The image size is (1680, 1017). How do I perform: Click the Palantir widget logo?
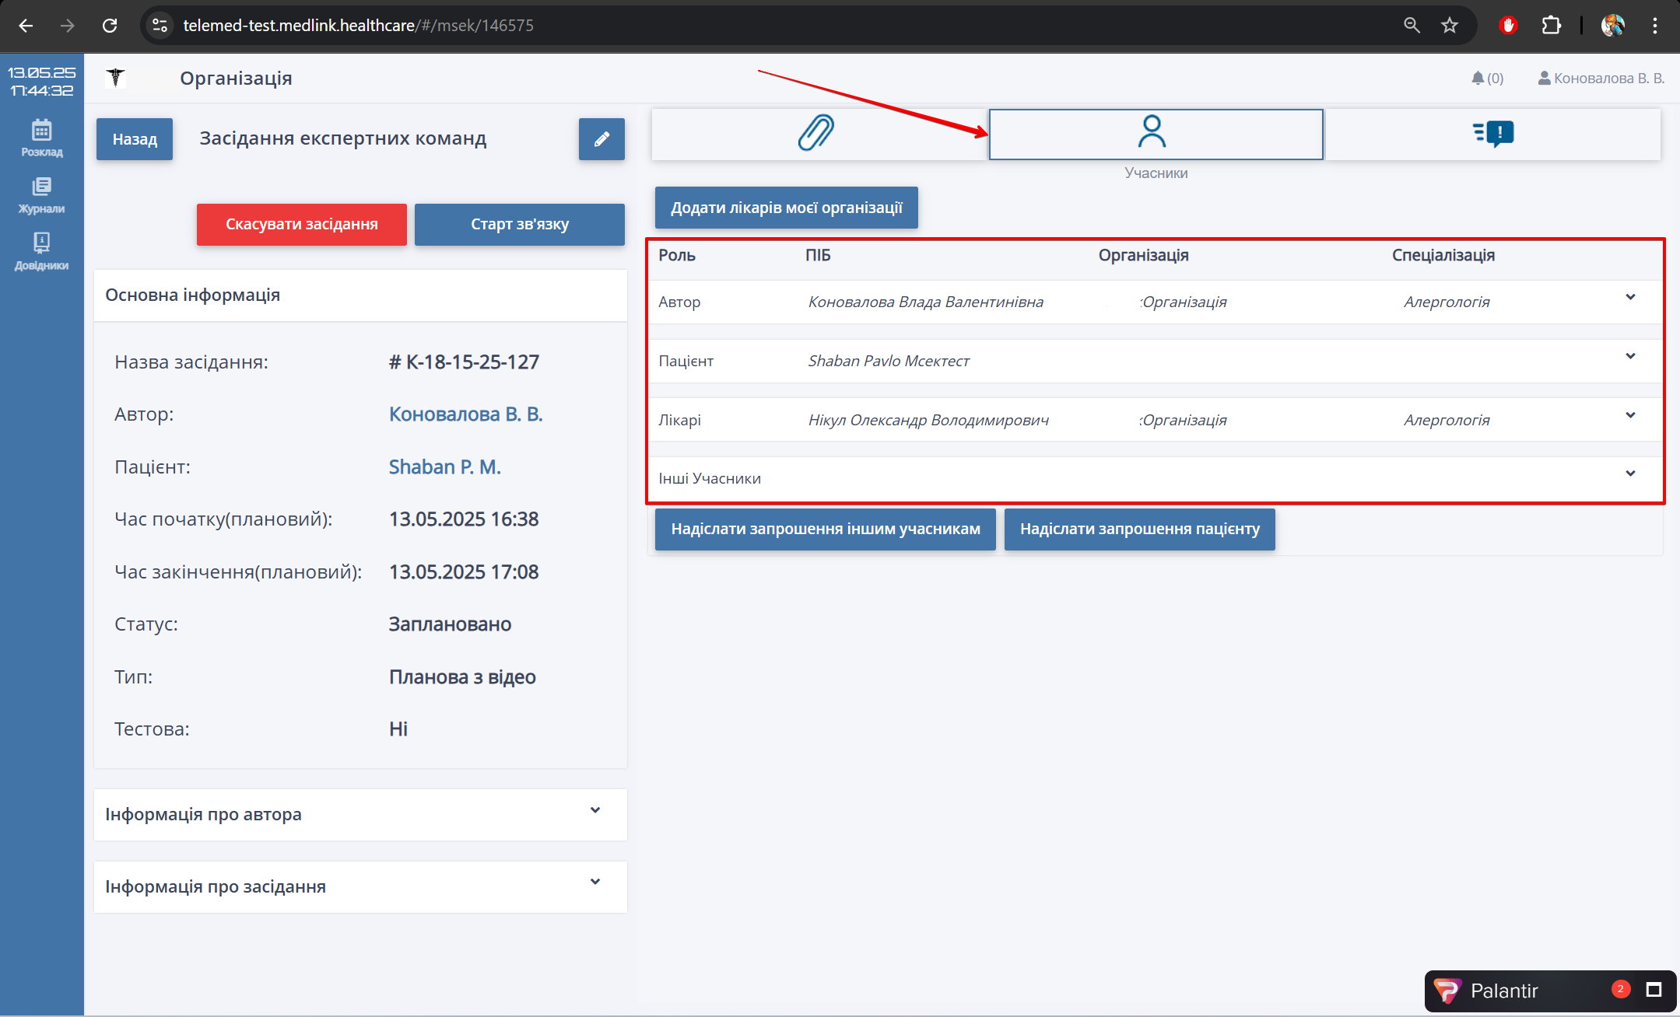(1447, 991)
